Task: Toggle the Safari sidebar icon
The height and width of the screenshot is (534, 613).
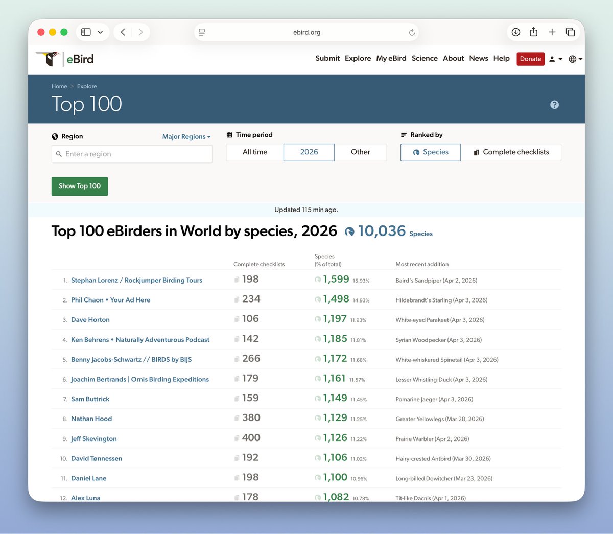Action: (x=86, y=32)
